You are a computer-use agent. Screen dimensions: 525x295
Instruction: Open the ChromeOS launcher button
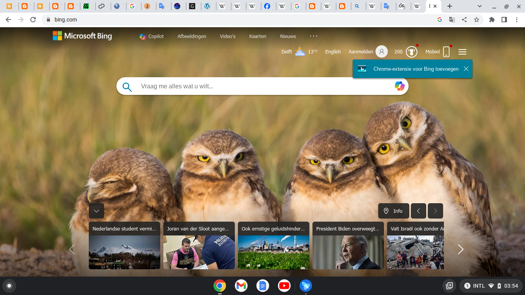pos(9,286)
